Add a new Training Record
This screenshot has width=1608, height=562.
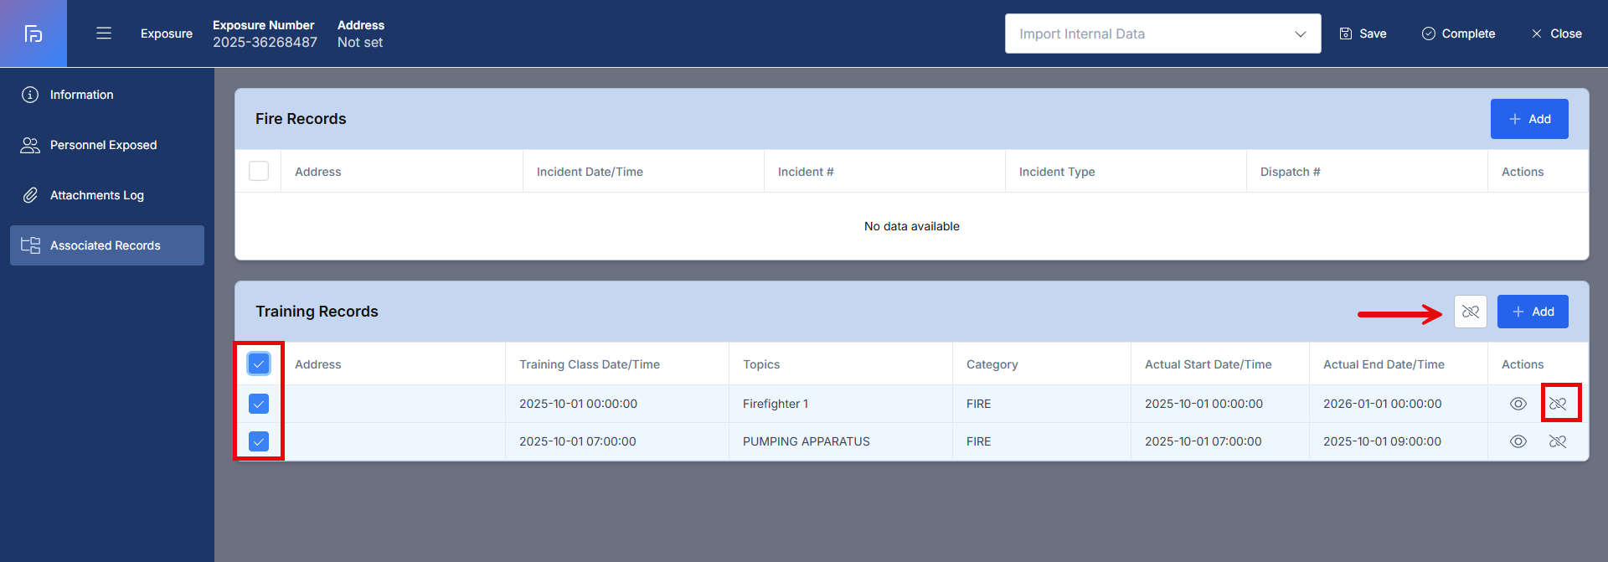pyautogui.click(x=1532, y=312)
